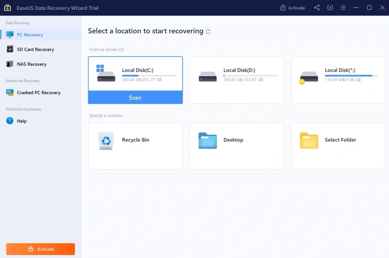This screenshot has width=389, height=258.
Task: Select the Local Disk(C:) drive icon
Action: (x=106, y=73)
